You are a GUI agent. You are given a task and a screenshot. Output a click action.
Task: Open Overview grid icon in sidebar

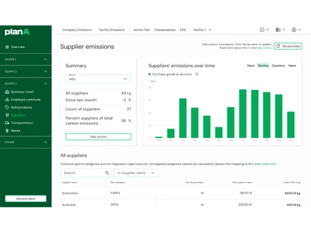[7, 47]
